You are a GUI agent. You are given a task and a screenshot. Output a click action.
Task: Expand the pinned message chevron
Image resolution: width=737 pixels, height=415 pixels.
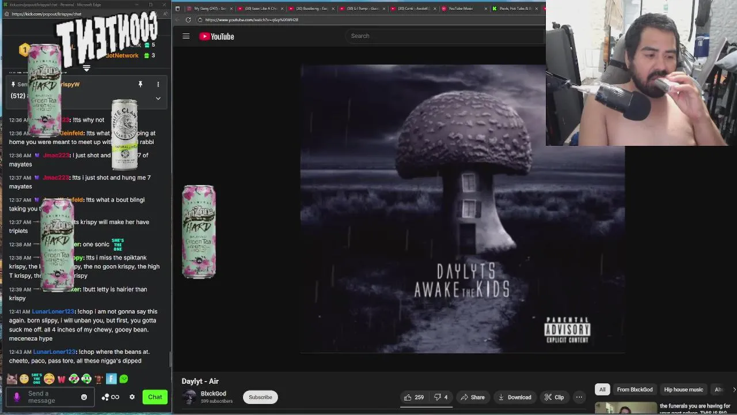(x=158, y=99)
